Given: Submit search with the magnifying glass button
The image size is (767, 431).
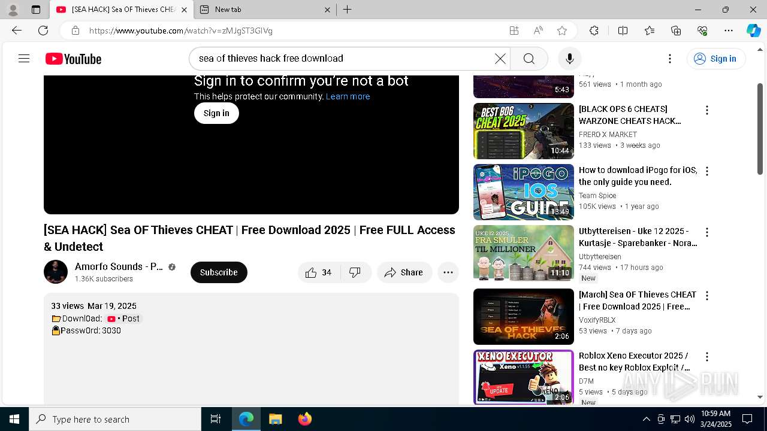Looking at the screenshot, I should coord(529,59).
